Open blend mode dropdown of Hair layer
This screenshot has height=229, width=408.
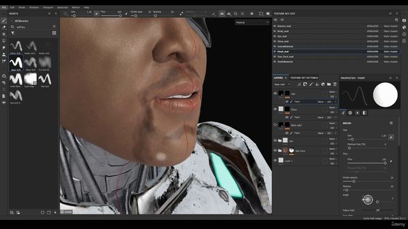333,92
